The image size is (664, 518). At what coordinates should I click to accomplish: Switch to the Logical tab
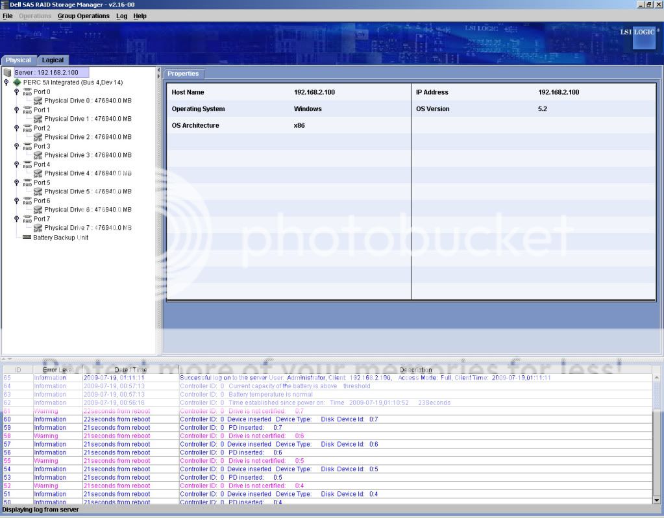click(x=53, y=60)
